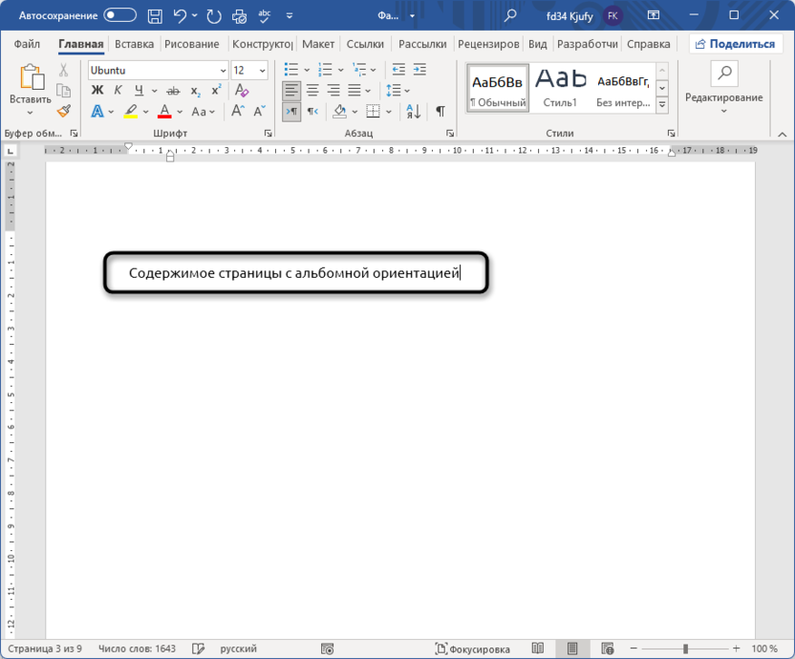Switch to the Вставка ribbon tab
795x659 pixels.
[x=134, y=44]
